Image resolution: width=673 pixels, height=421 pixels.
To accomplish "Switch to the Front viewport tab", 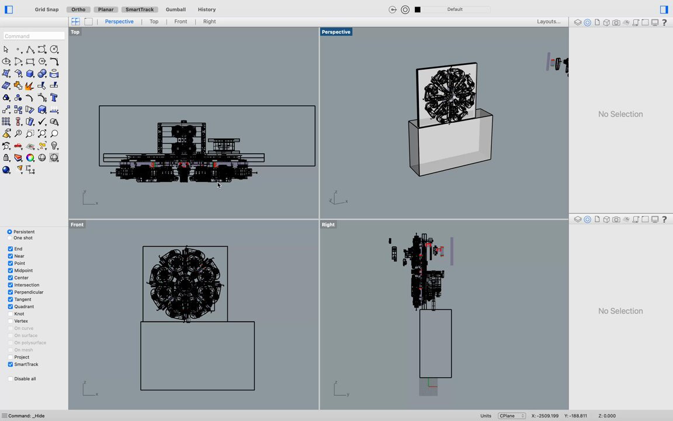I will tap(181, 22).
